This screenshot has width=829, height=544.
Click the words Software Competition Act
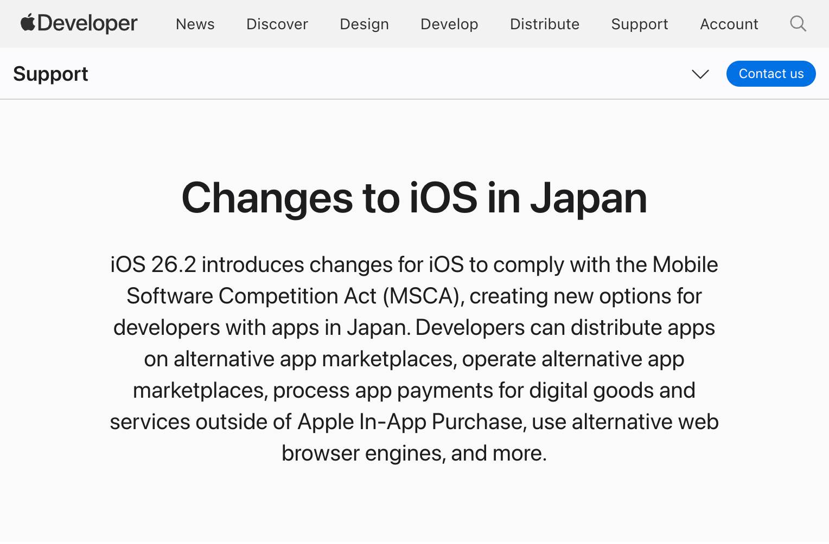[251, 296]
